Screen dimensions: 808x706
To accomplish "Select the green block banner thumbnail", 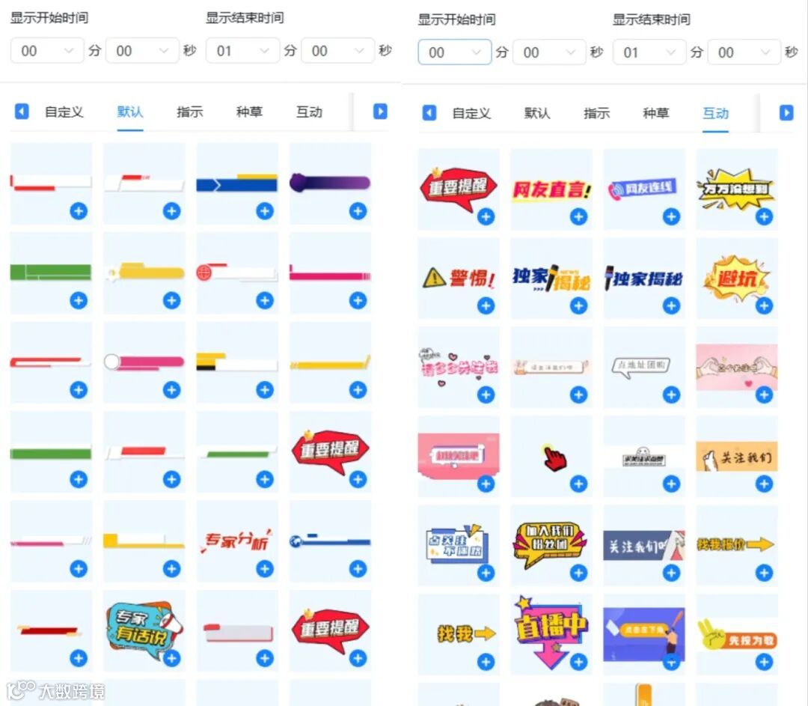I will point(51,273).
